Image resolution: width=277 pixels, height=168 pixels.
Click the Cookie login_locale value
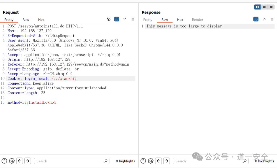[63, 78]
